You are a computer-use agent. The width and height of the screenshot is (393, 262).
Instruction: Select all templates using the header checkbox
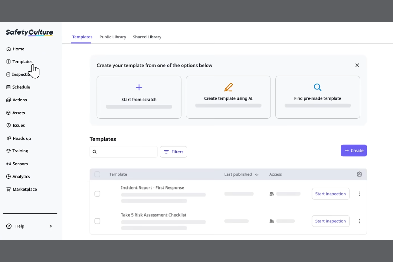pos(97,174)
